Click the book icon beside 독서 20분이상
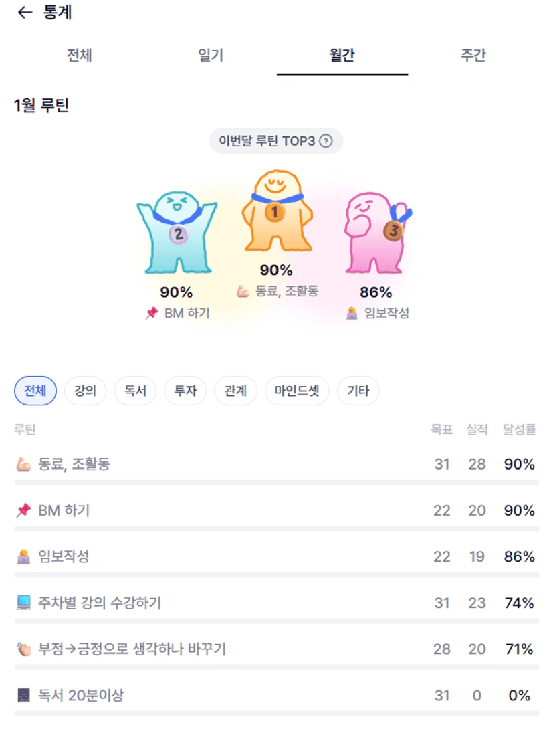 coord(23,696)
